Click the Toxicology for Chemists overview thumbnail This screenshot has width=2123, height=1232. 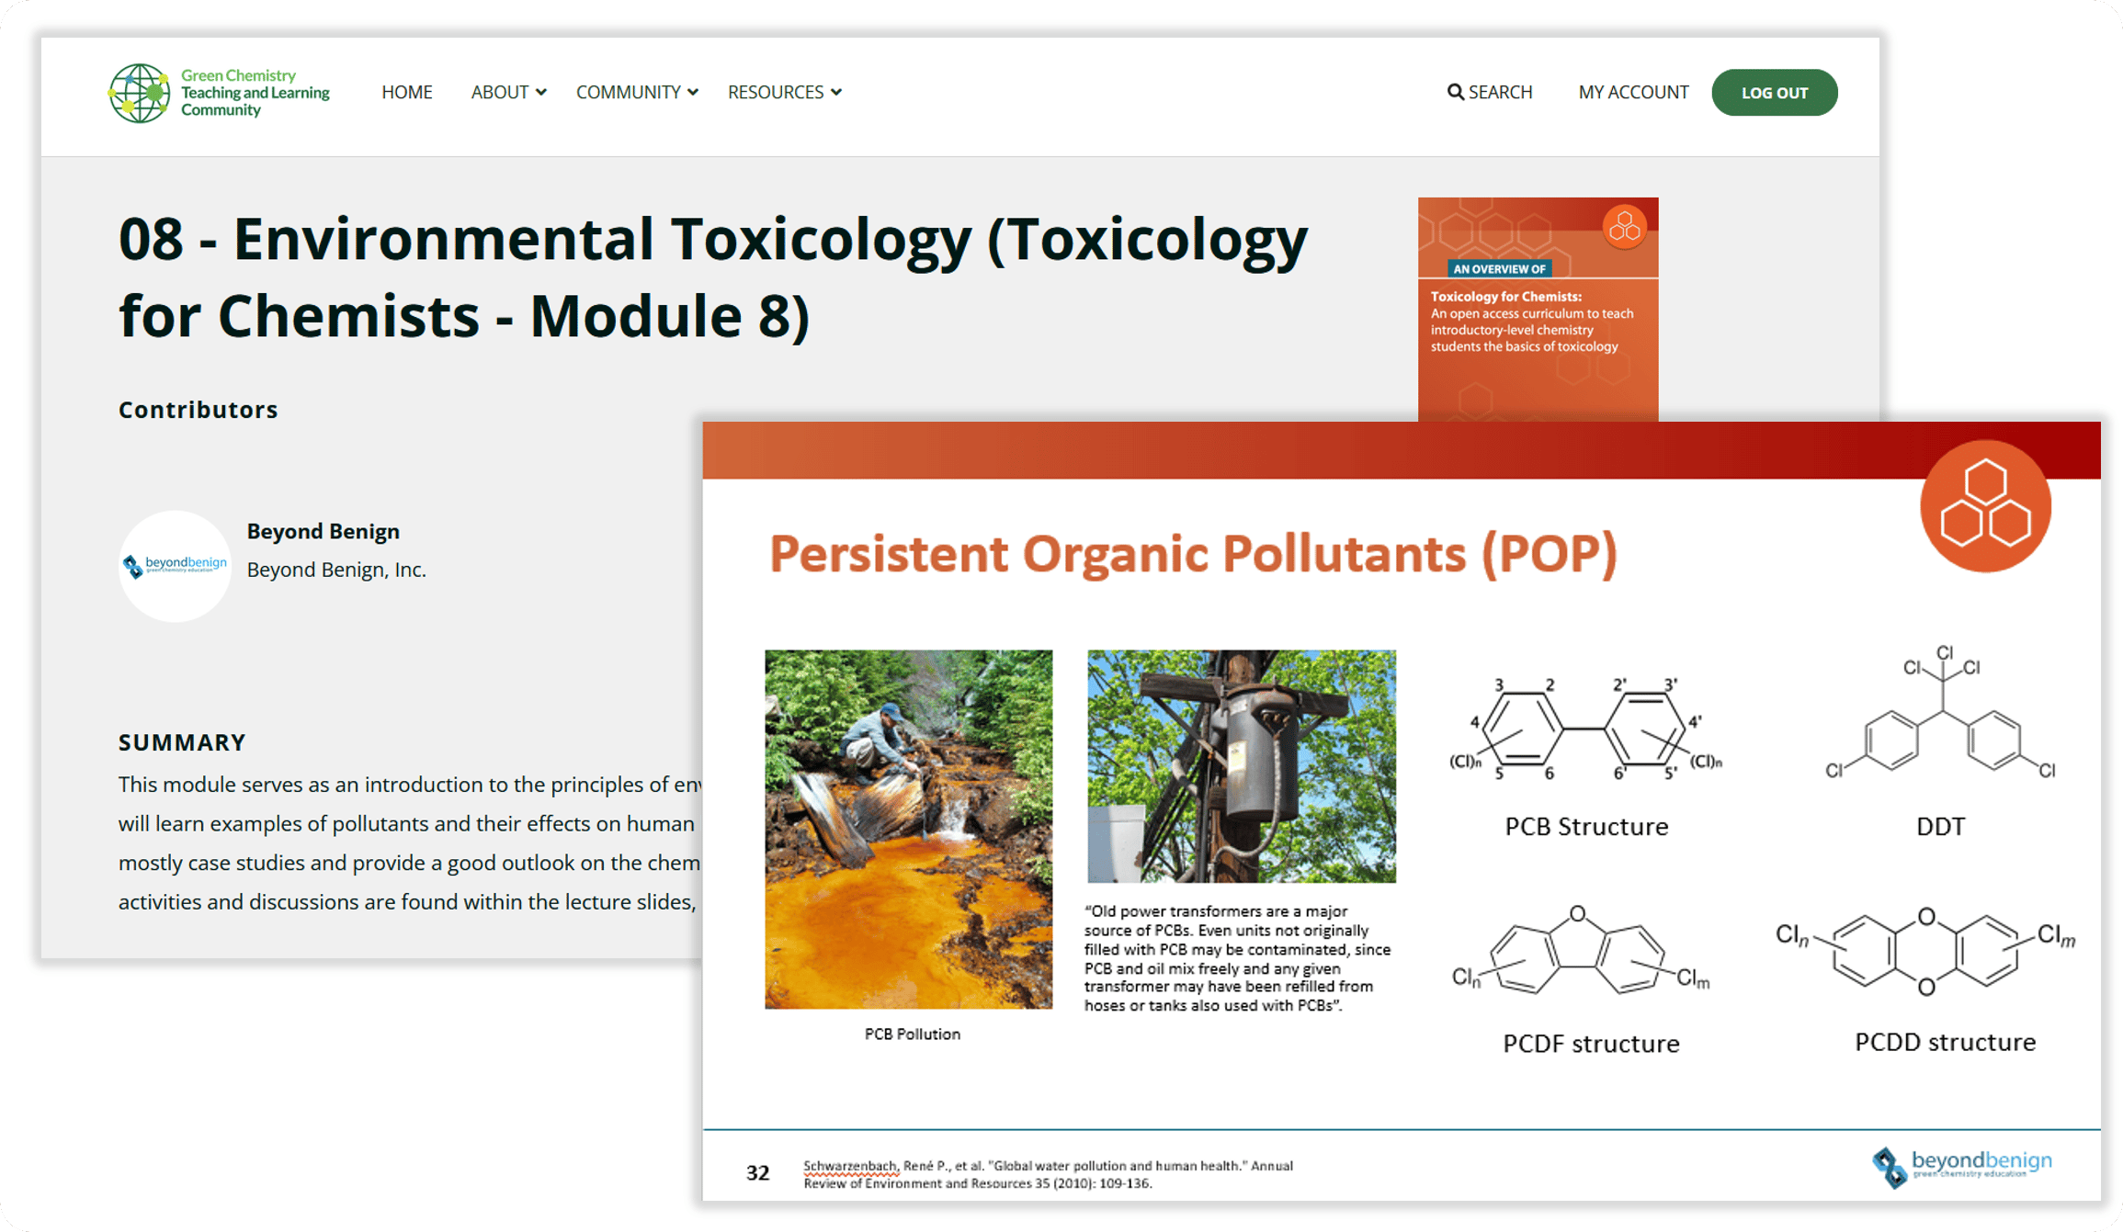(x=1538, y=310)
